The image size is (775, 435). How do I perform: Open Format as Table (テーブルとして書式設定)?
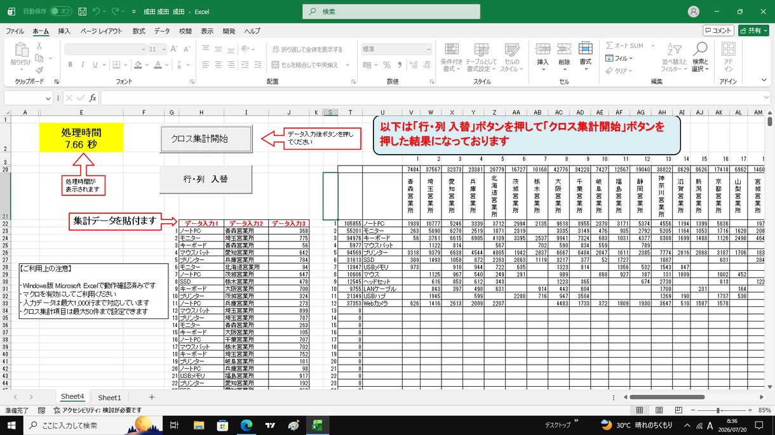481,57
